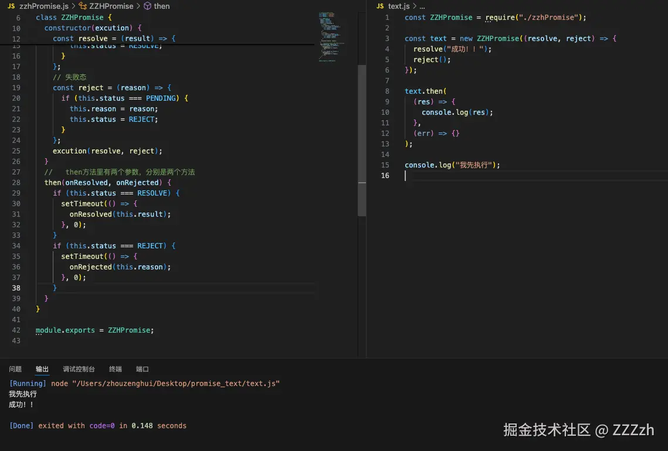The height and width of the screenshot is (451, 668).
Task: Switch to the 问题 panel tab
Action: pyautogui.click(x=15, y=369)
